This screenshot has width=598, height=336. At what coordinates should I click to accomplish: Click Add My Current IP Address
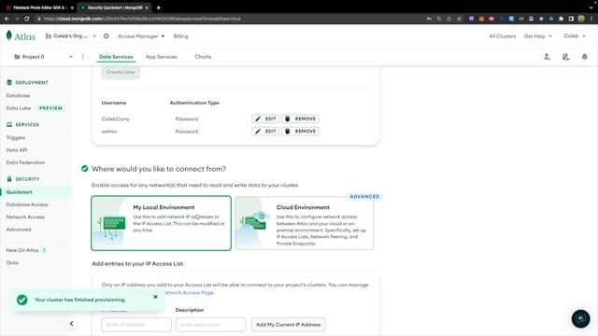(288, 325)
